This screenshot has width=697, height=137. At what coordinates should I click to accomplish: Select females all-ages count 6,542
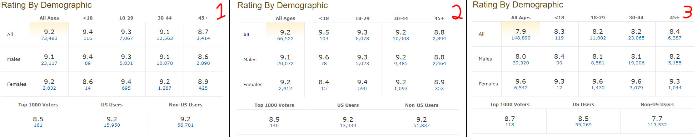tap(521, 88)
